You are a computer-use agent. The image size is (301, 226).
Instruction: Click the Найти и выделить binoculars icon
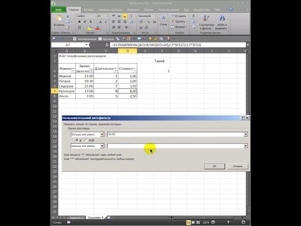[222, 19]
